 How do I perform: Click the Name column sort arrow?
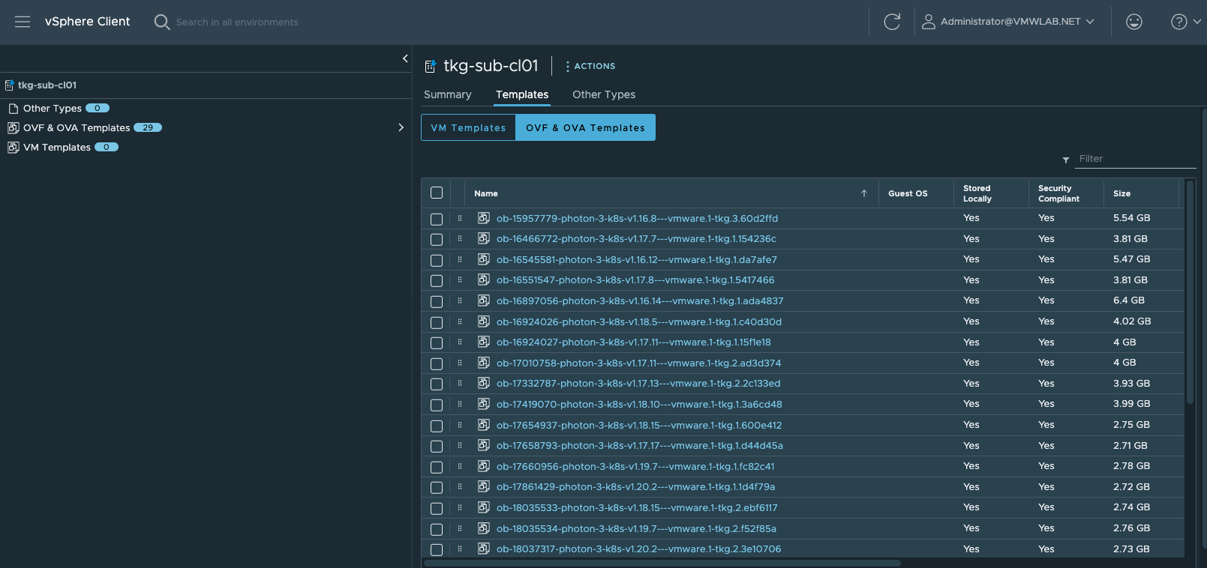(864, 193)
